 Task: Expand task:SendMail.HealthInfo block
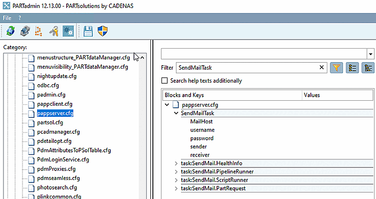click(x=176, y=163)
